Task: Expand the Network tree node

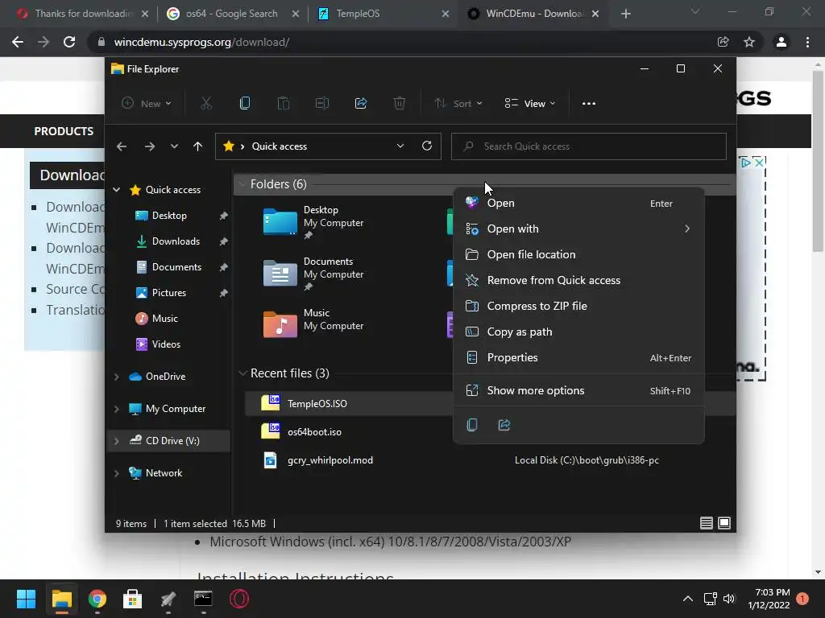Action: click(117, 473)
